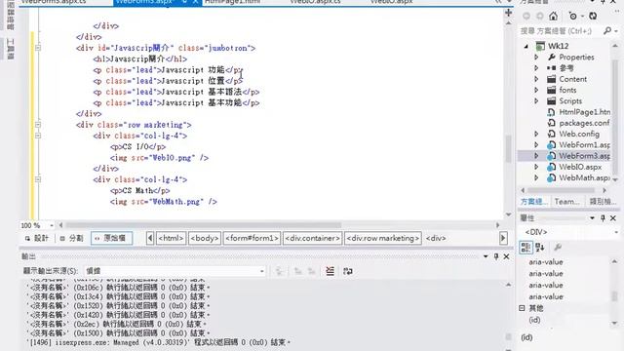Click the Scripts folder icon
The image size is (624, 351).
(x=551, y=100)
